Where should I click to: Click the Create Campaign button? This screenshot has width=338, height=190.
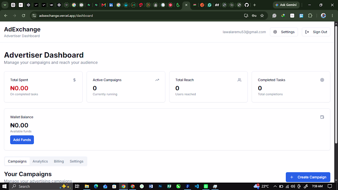308,177
